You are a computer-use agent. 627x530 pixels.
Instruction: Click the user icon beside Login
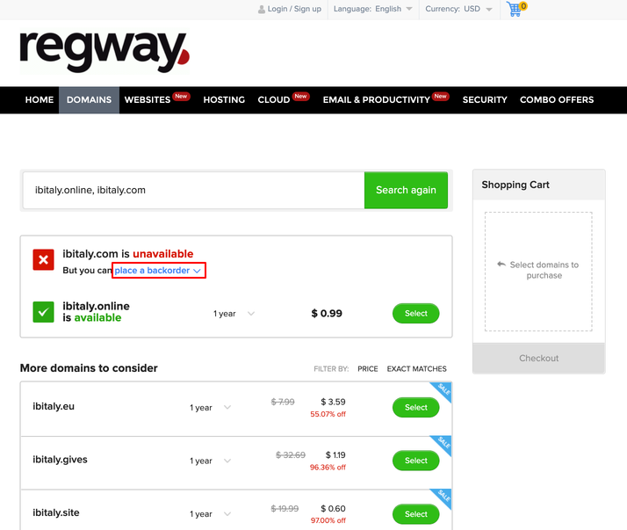click(262, 9)
